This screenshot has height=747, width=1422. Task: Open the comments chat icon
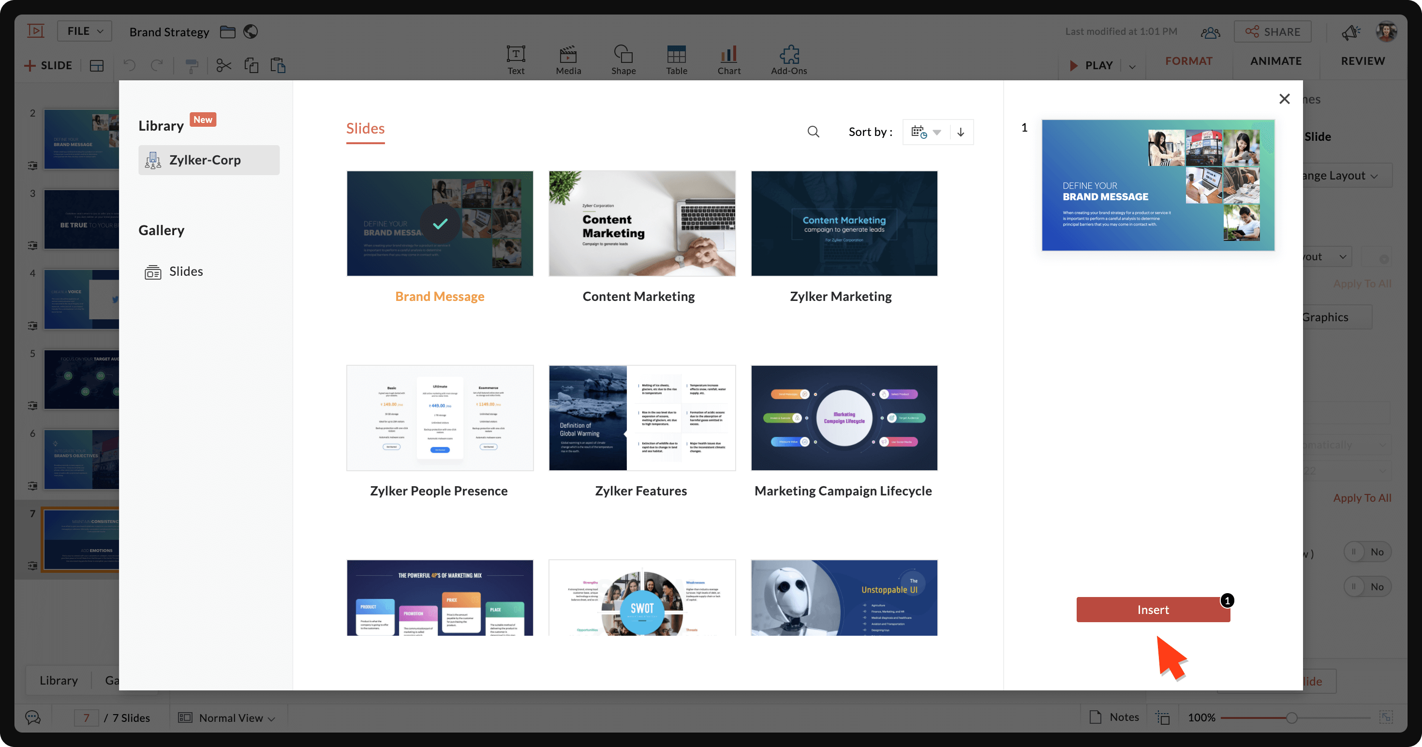[33, 717]
